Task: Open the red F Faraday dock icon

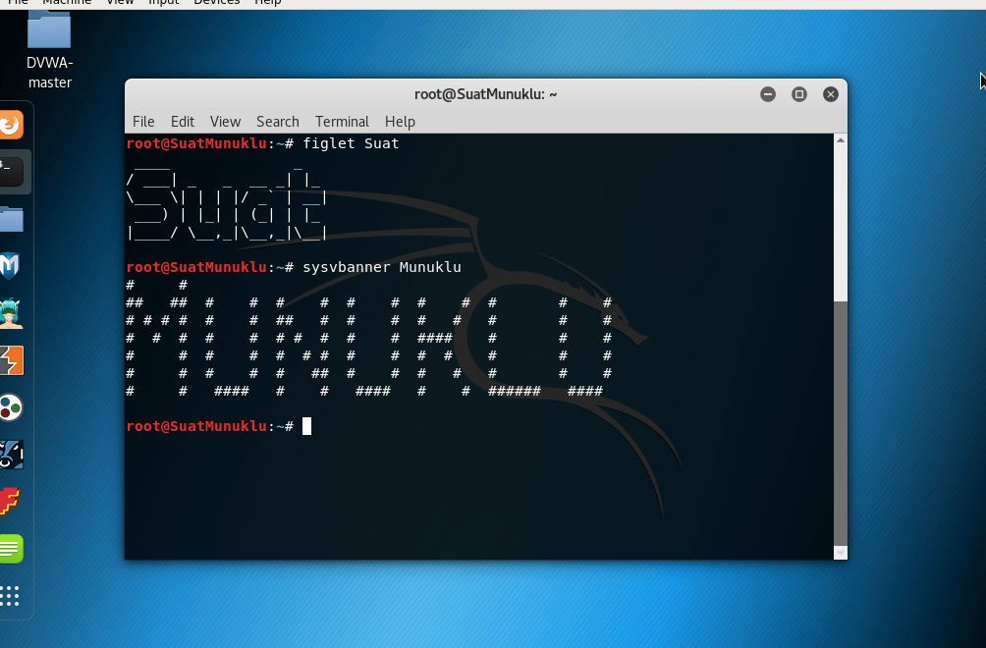Action: (10, 502)
